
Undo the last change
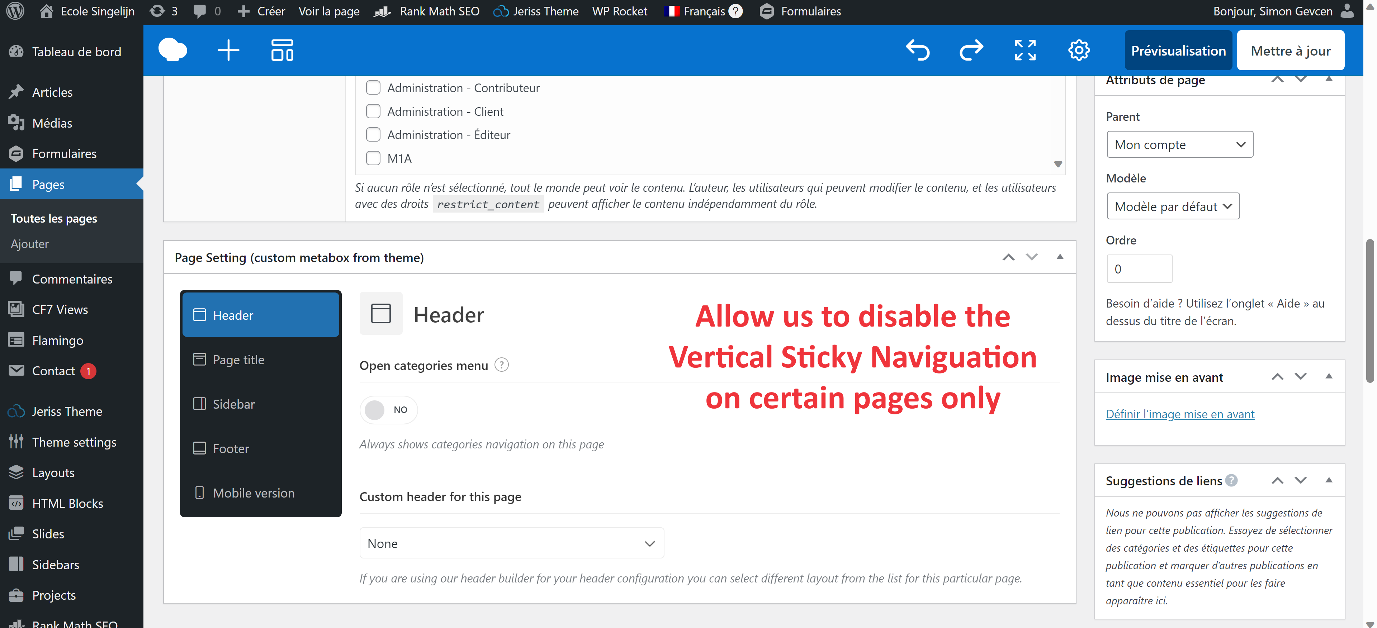(918, 50)
